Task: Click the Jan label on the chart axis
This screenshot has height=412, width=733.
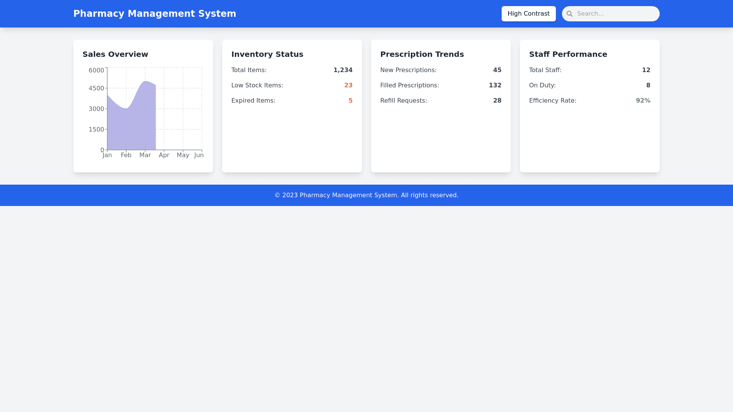Action: tap(107, 155)
